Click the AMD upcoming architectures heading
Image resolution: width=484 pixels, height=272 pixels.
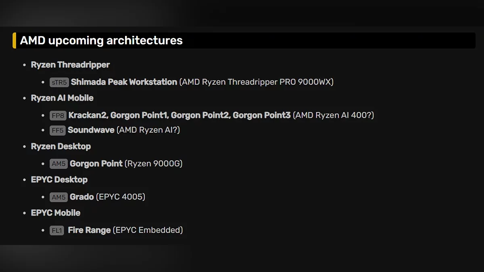pyautogui.click(x=101, y=41)
